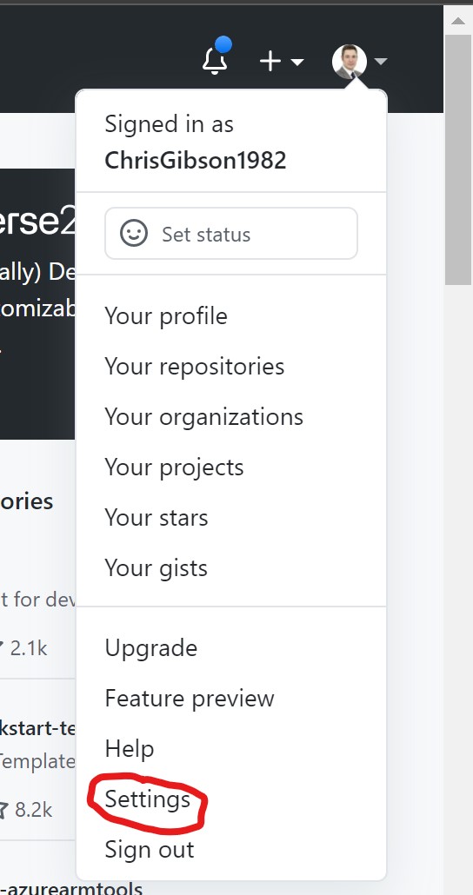The height and width of the screenshot is (895, 473).
Task: Open the notifications bell icon
Action: click(x=216, y=59)
